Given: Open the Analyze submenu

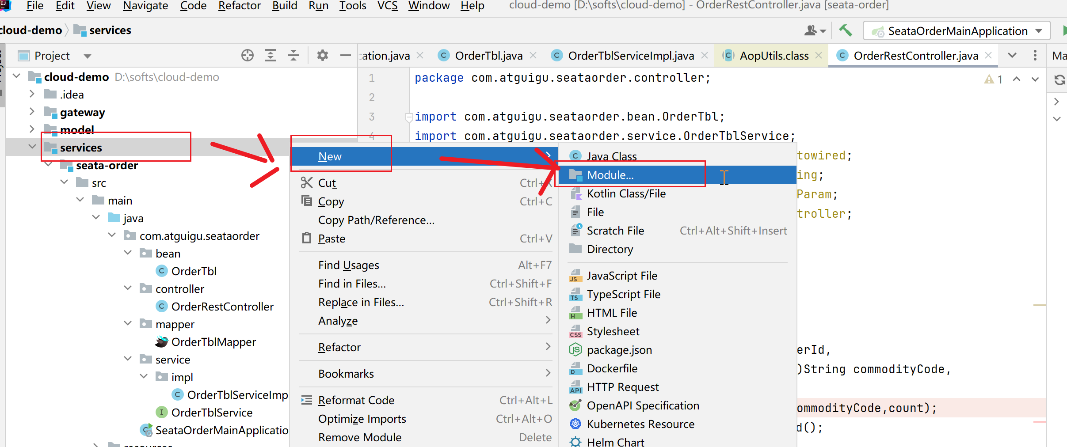Looking at the screenshot, I should 424,321.
